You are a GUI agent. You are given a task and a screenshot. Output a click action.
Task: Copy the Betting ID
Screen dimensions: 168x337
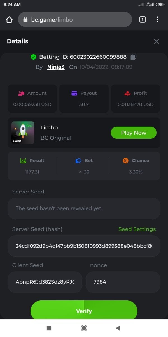(x=134, y=57)
